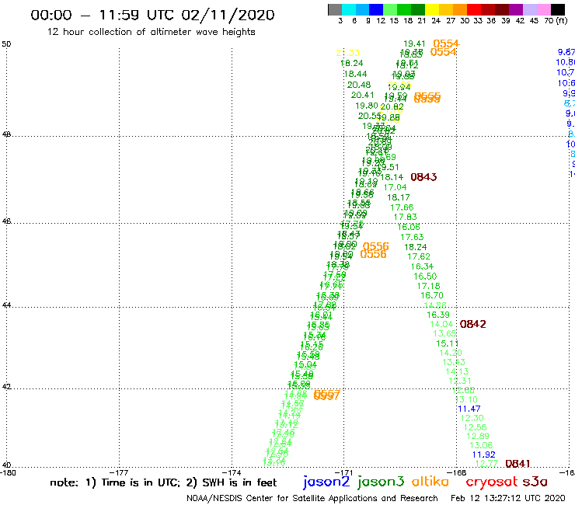The height and width of the screenshot is (505, 575).
Task: Click the 17.04 wave height value
Action: 395,187
